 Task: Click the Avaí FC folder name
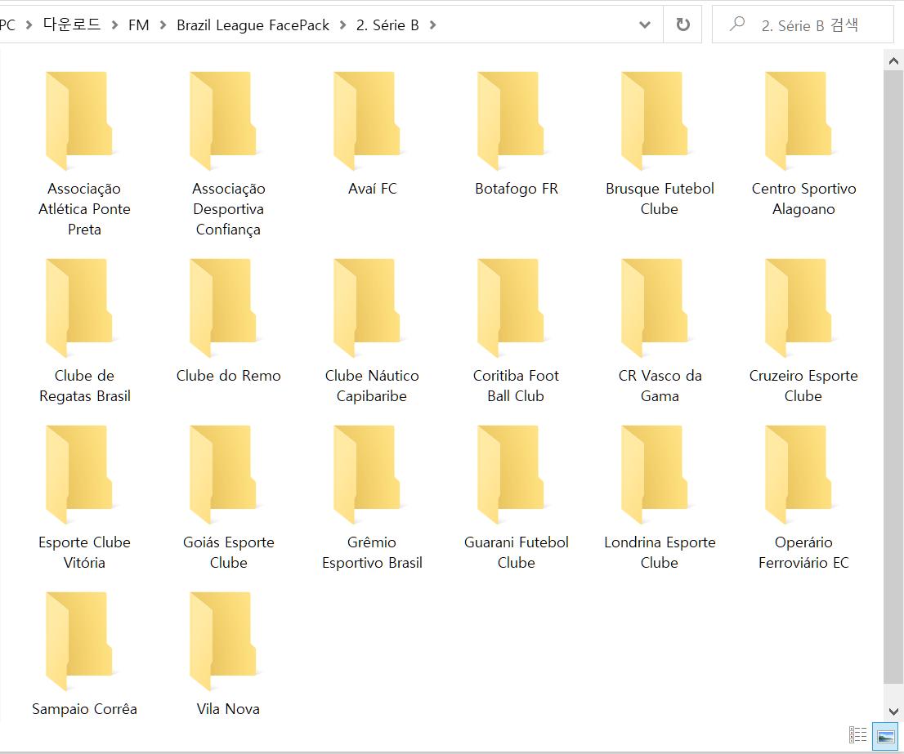point(373,189)
